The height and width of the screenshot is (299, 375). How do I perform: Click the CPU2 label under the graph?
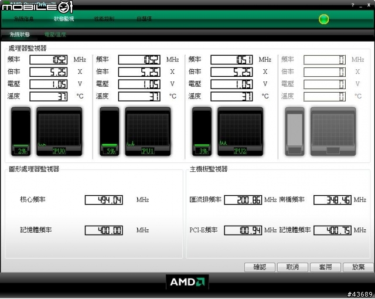(x=240, y=151)
